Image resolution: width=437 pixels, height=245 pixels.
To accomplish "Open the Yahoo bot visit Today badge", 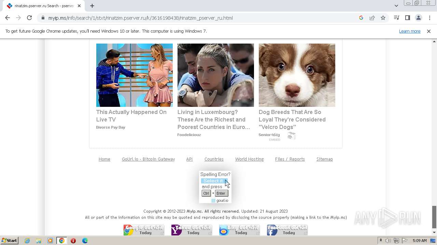I will tap(192, 230).
